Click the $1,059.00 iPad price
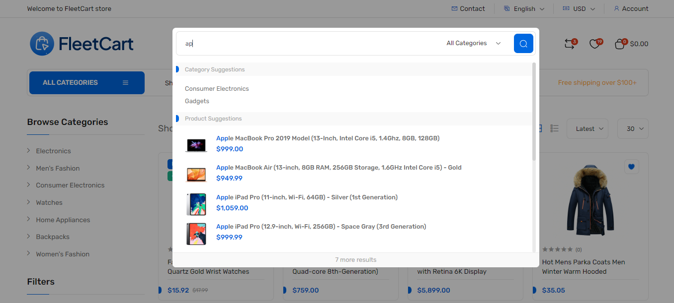This screenshot has width=674, height=303. (232, 208)
